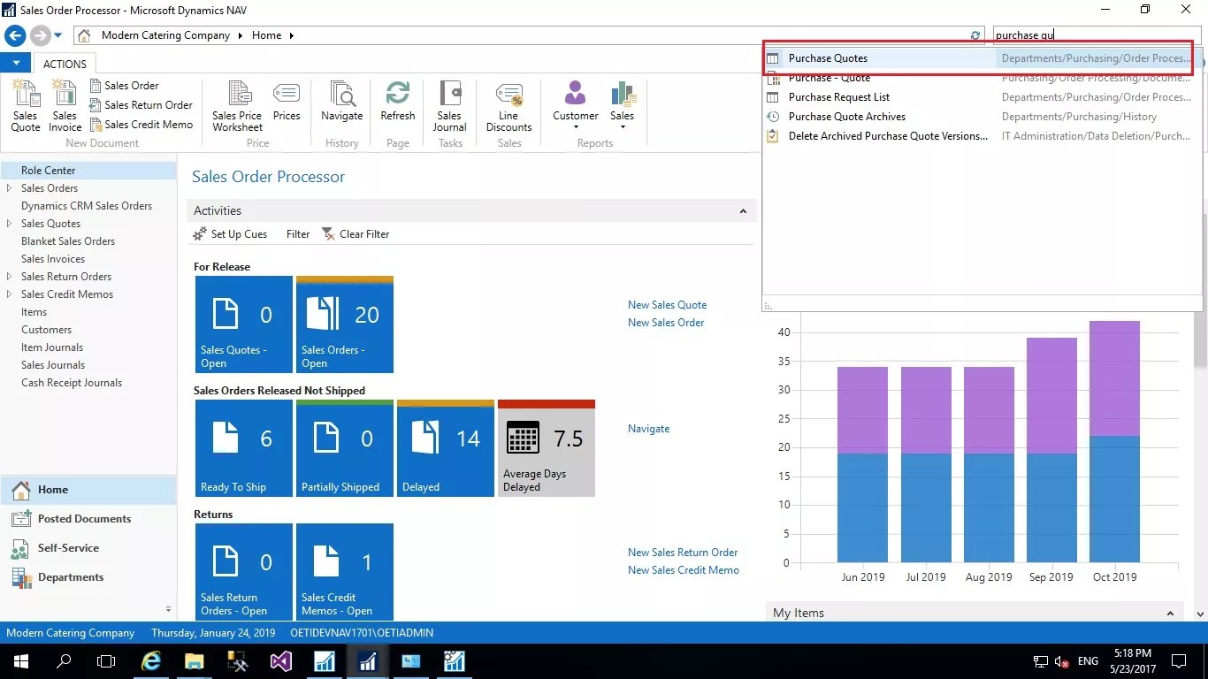Create a new Sales Quote from the ribbon

point(26,106)
